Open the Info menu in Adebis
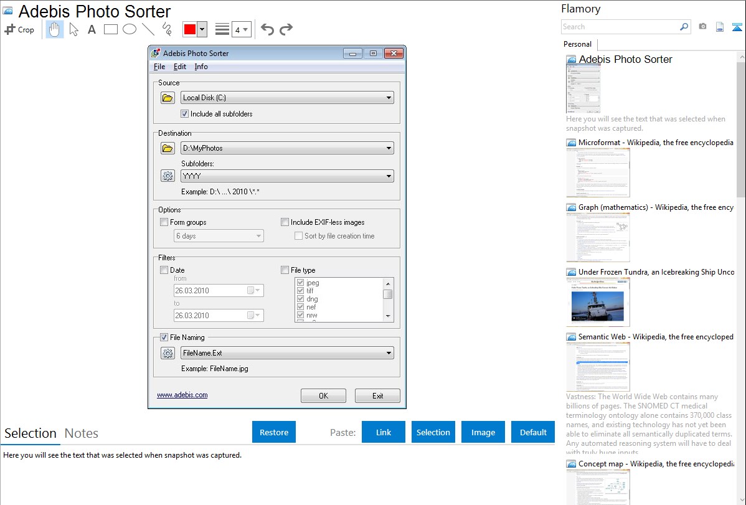The image size is (746, 505). (x=201, y=67)
